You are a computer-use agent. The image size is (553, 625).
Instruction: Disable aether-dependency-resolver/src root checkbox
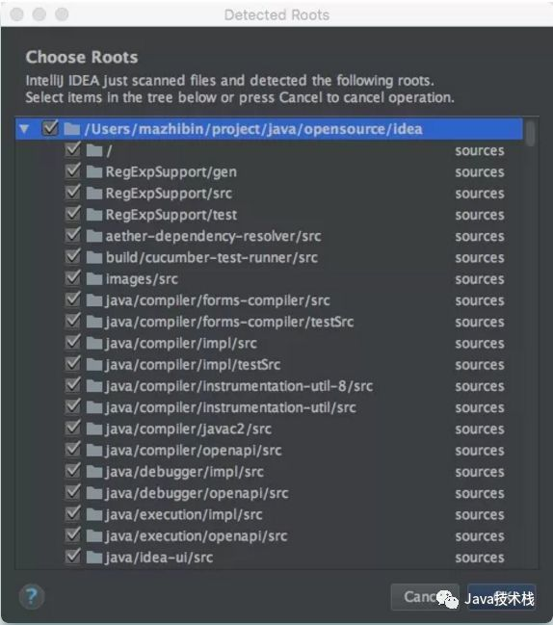pos(73,235)
